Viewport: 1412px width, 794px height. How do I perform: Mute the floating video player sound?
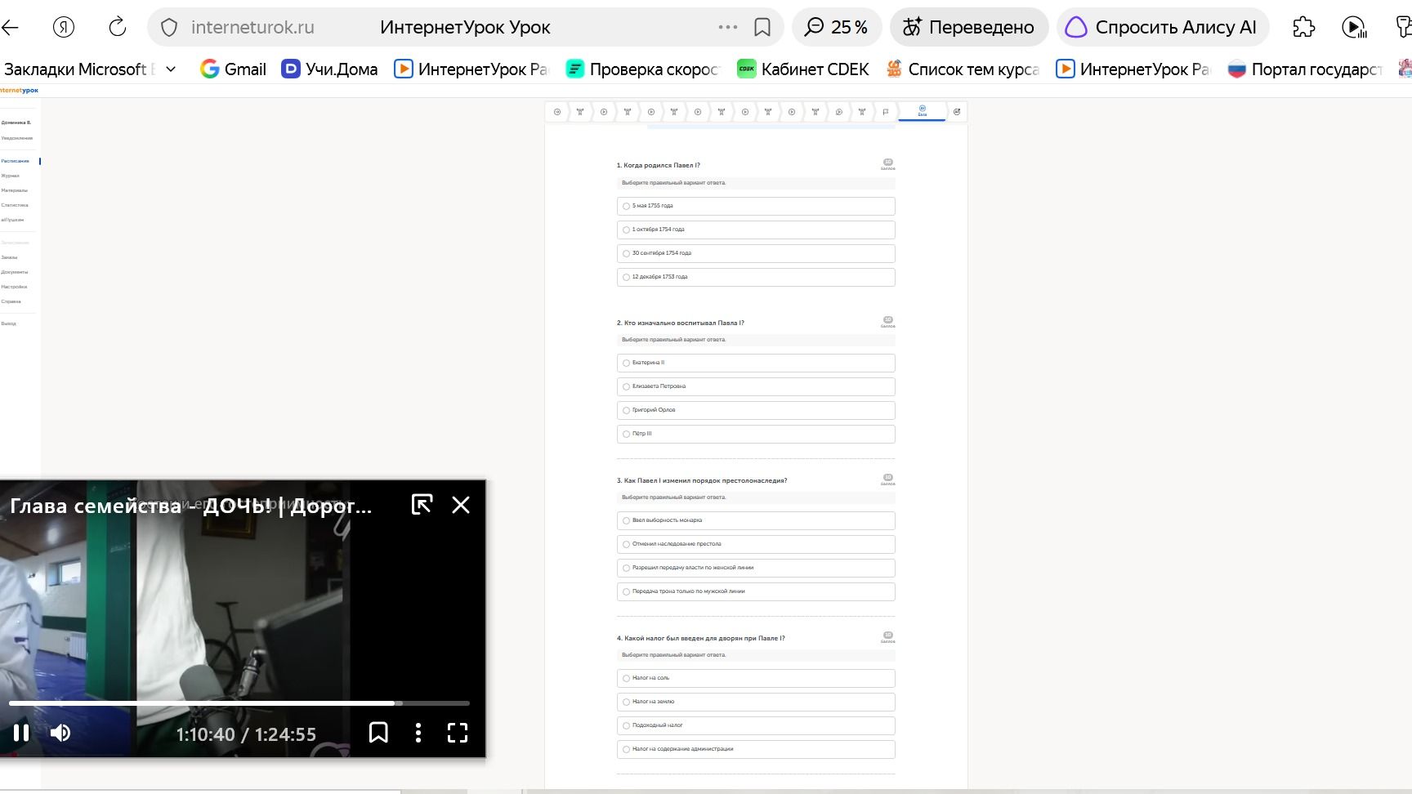coord(60,733)
